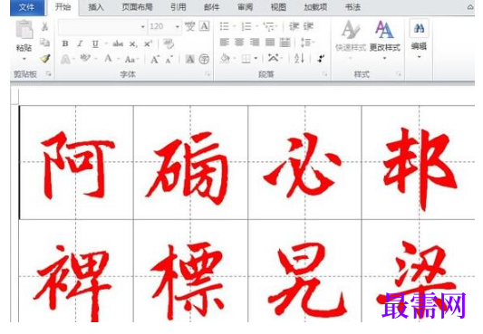Open the Line Spacing options

click(305, 43)
